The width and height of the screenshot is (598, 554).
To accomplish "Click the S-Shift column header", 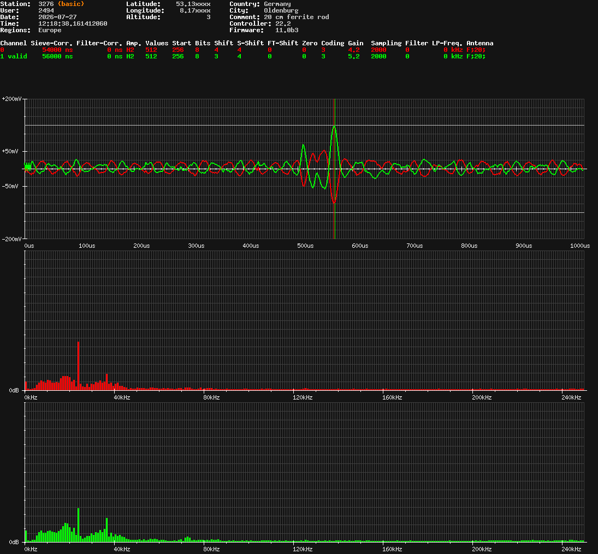I will (250, 43).
